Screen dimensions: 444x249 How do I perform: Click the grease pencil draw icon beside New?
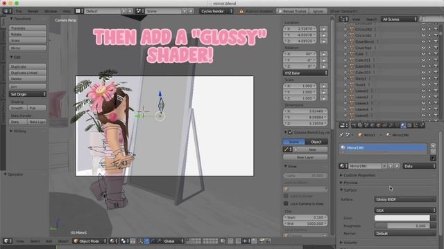click(x=288, y=149)
